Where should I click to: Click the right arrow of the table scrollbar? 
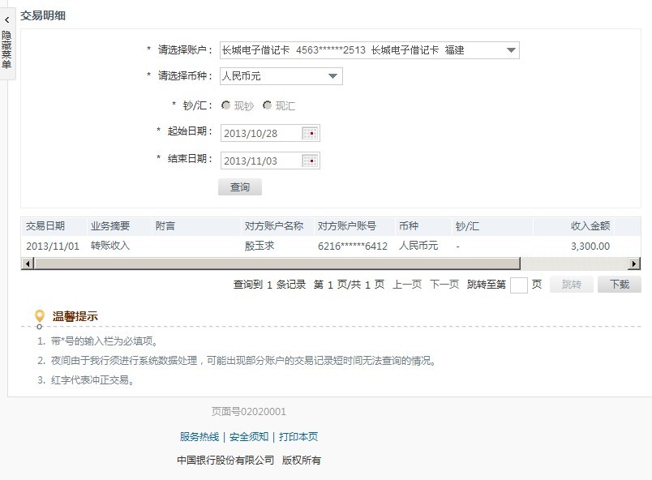pos(636,264)
